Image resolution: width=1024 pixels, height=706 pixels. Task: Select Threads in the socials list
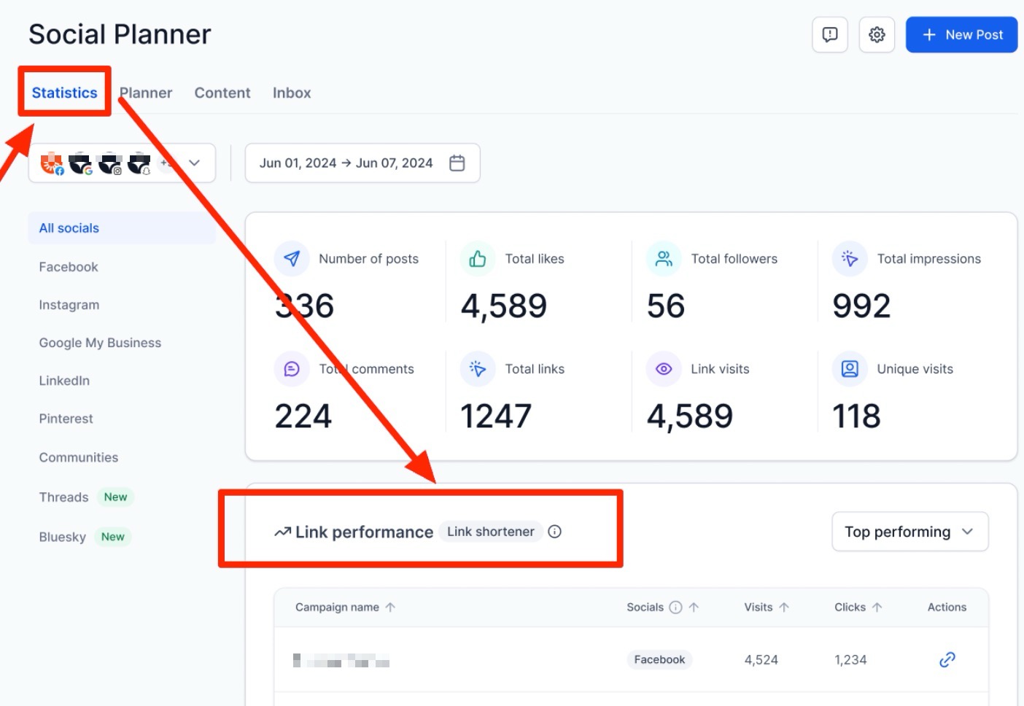coord(63,497)
